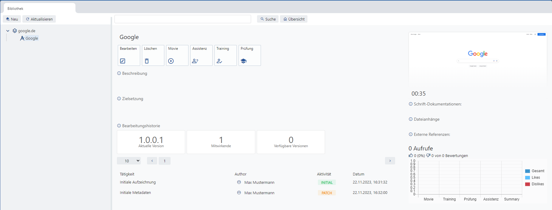Click the Assistenz label on chart axis

[x=491, y=199]
